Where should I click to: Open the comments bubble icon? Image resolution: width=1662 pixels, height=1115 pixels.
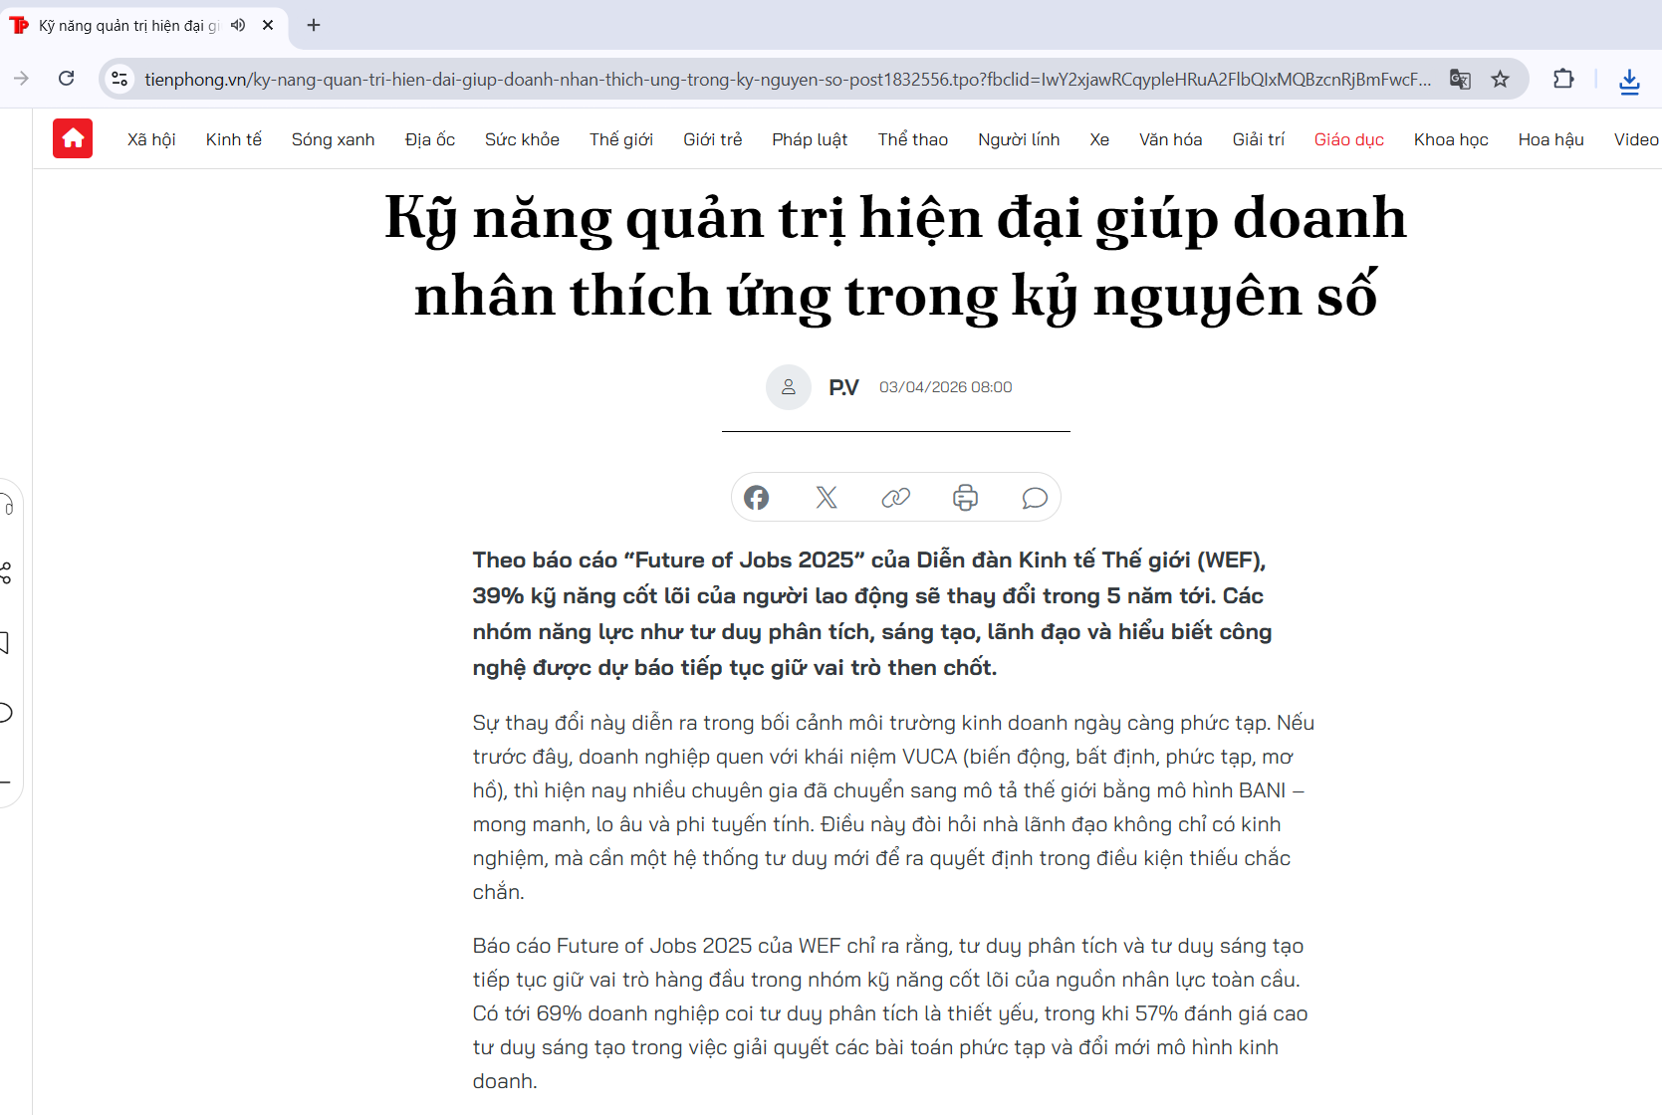1035,498
